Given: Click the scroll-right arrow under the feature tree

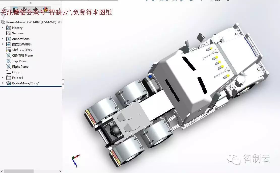Looking at the screenshot, I should pyautogui.click(x=60, y=171).
